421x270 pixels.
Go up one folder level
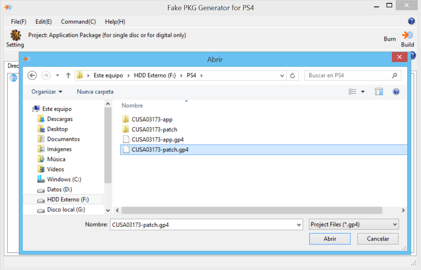click(68, 76)
